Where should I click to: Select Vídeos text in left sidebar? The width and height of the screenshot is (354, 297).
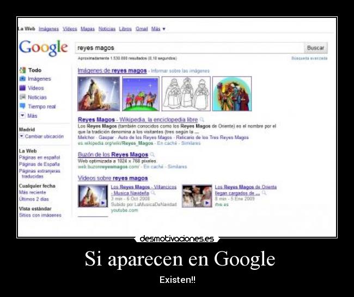pyautogui.click(x=35, y=88)
